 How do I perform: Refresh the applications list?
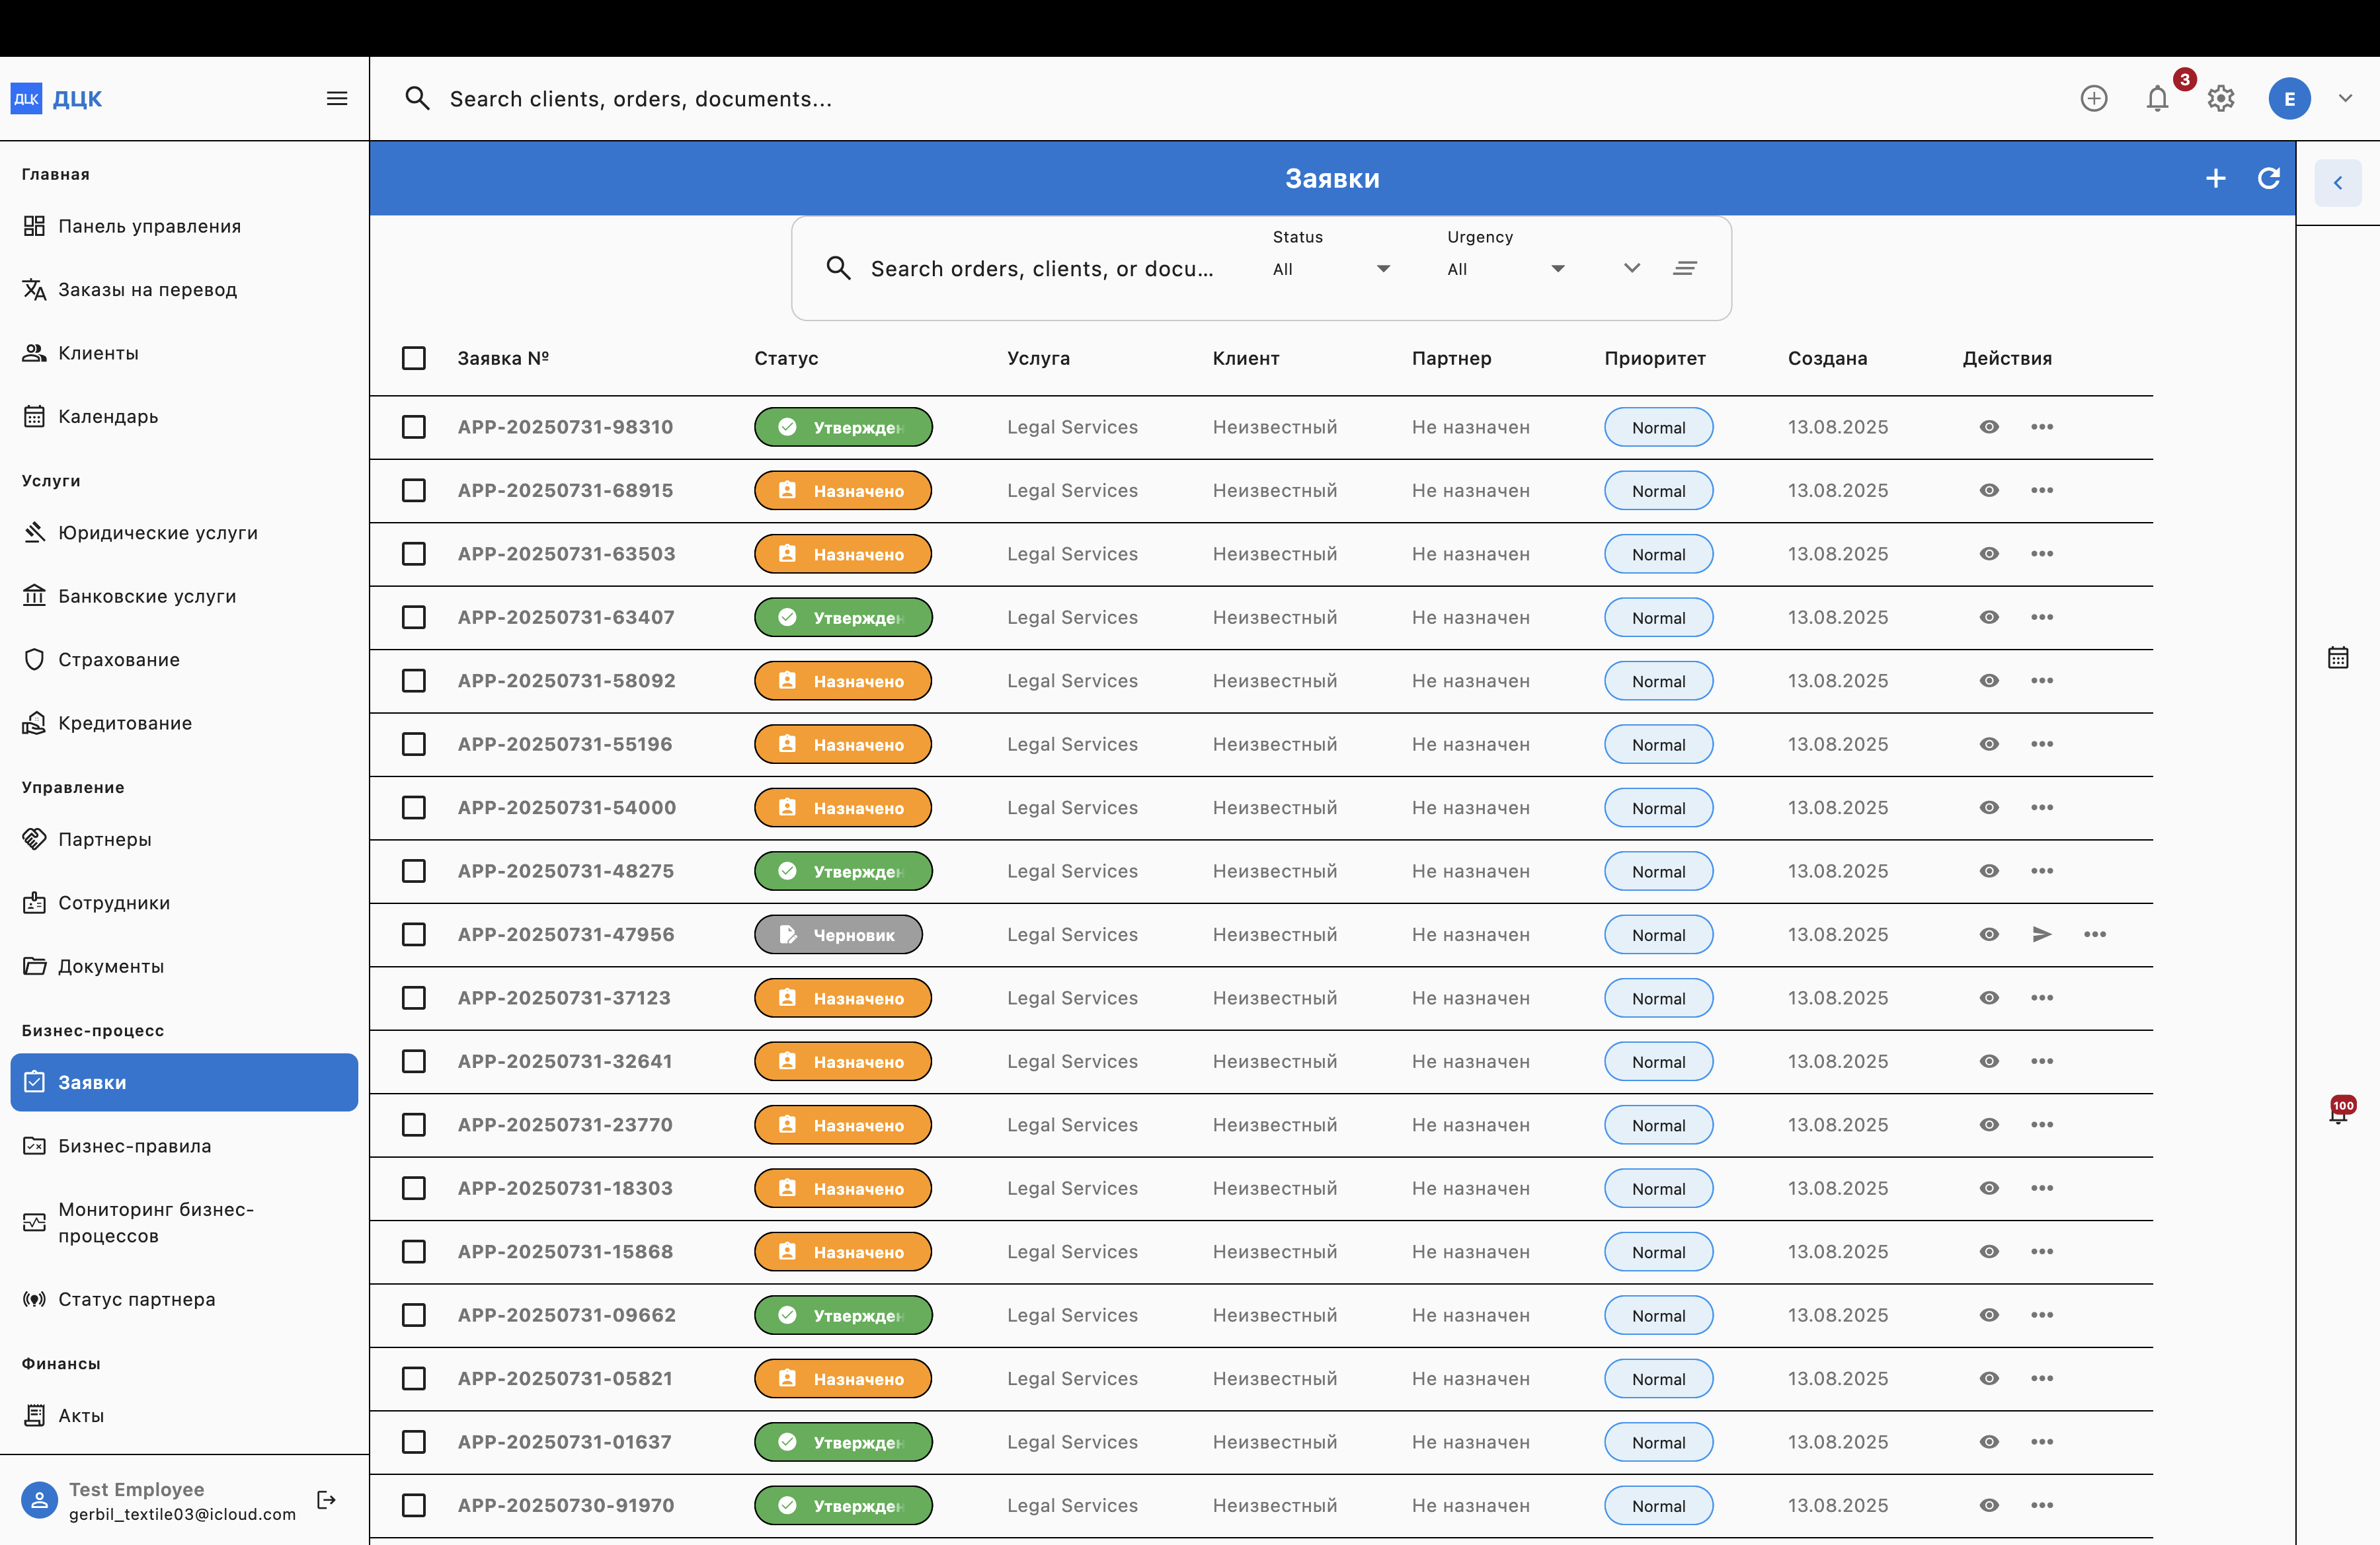(2269, 178)
